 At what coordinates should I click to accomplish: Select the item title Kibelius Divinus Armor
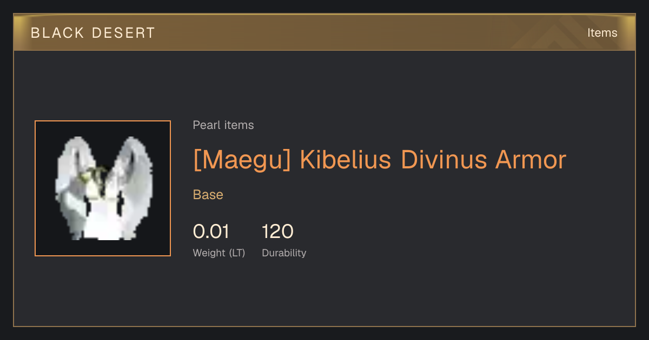pyautogui.click(x=380, y=160)
